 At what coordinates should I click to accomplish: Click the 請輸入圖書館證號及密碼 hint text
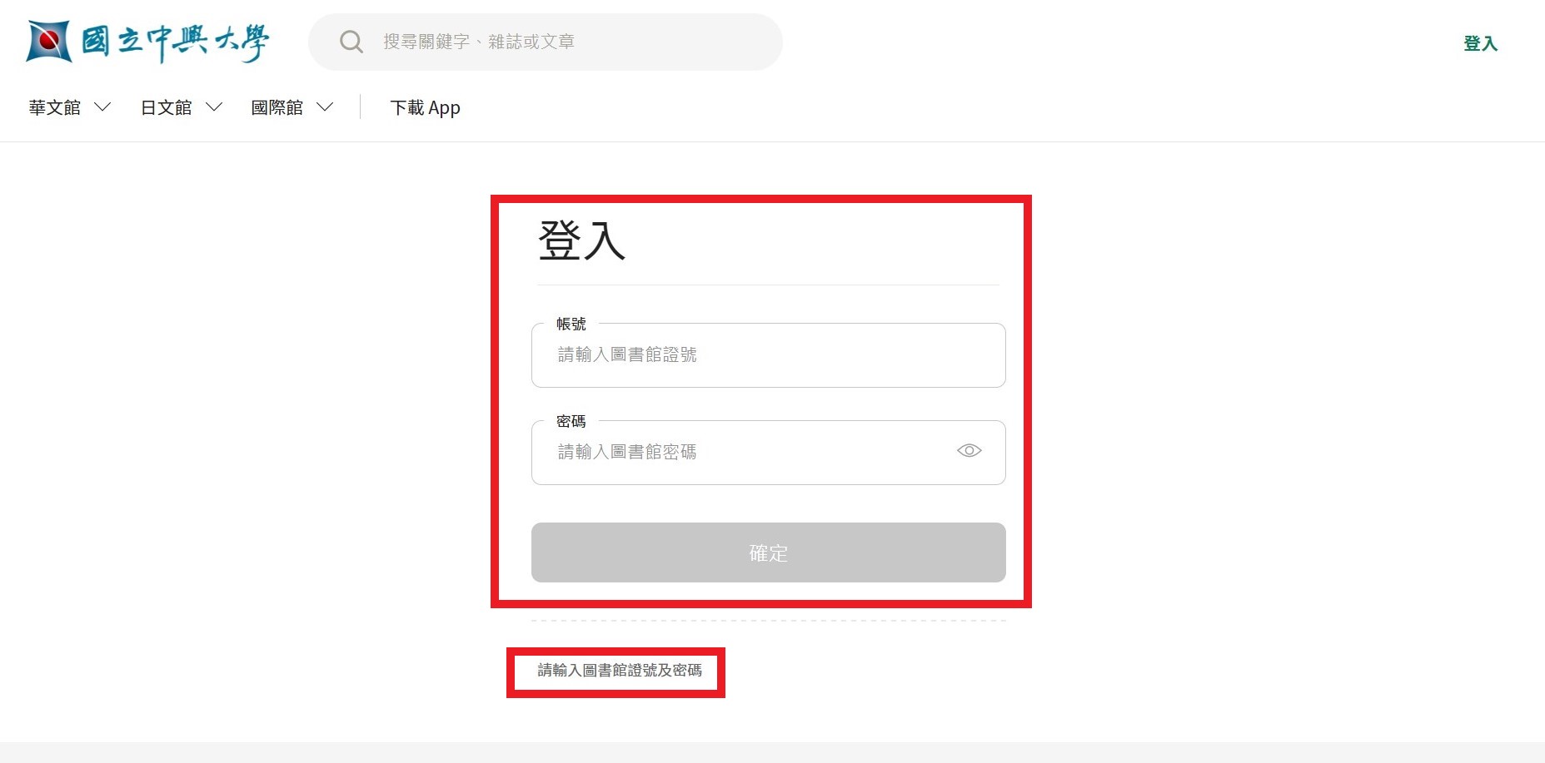coord(620,671)
